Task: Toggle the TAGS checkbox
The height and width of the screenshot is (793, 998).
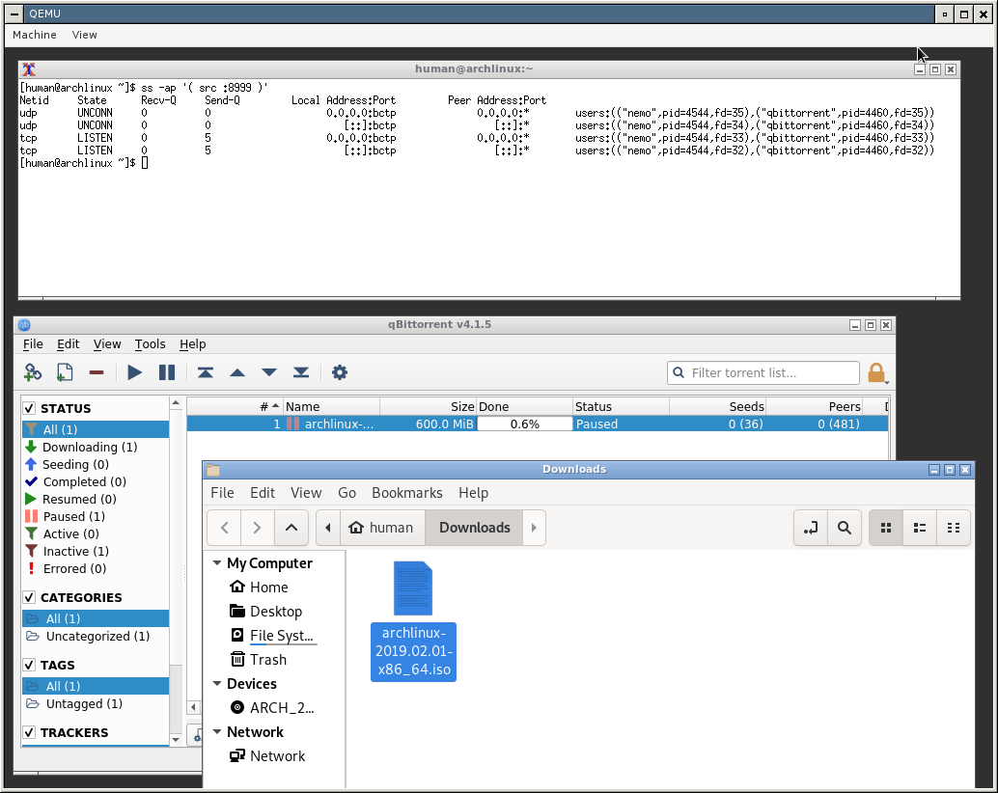Action: click(28, 665)
